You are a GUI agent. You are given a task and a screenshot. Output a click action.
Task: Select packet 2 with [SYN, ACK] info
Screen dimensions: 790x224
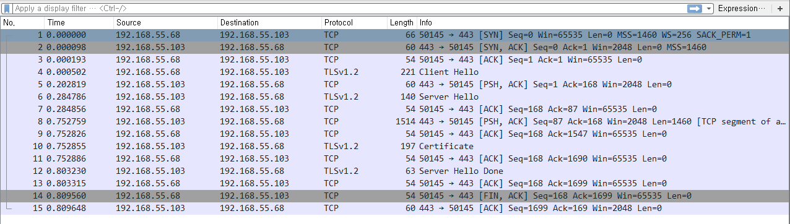[395, 47]
